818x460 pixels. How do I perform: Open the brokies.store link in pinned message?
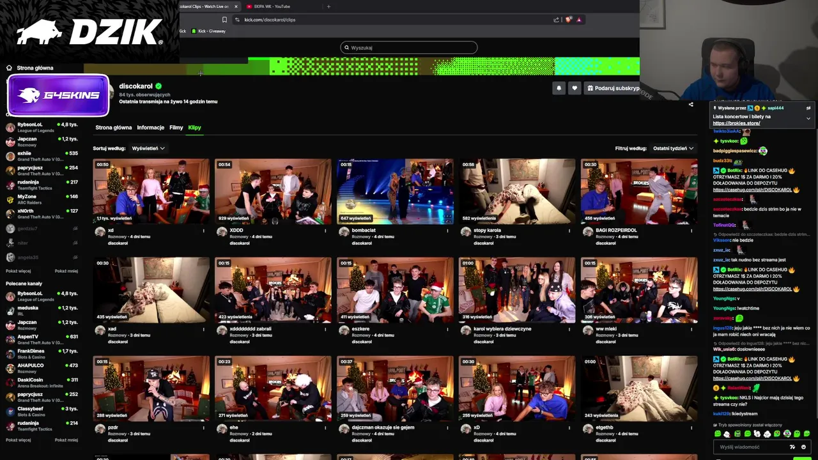click(736, 123)
